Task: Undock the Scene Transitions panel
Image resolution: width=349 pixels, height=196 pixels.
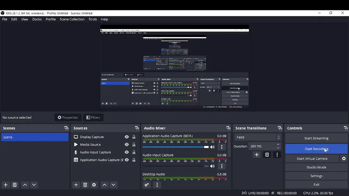Action: coord(280,128)
